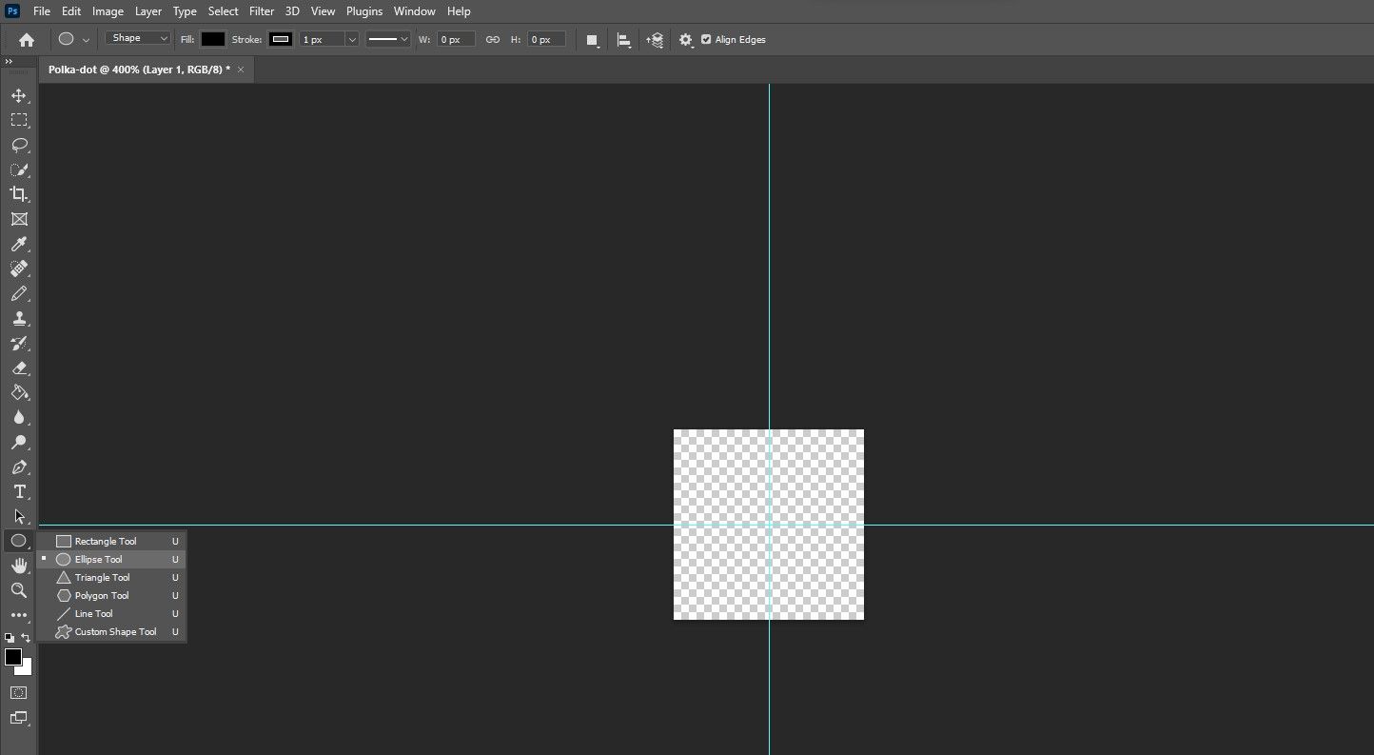Switch screen mode from its toolbar toggle

click(19, 719)
